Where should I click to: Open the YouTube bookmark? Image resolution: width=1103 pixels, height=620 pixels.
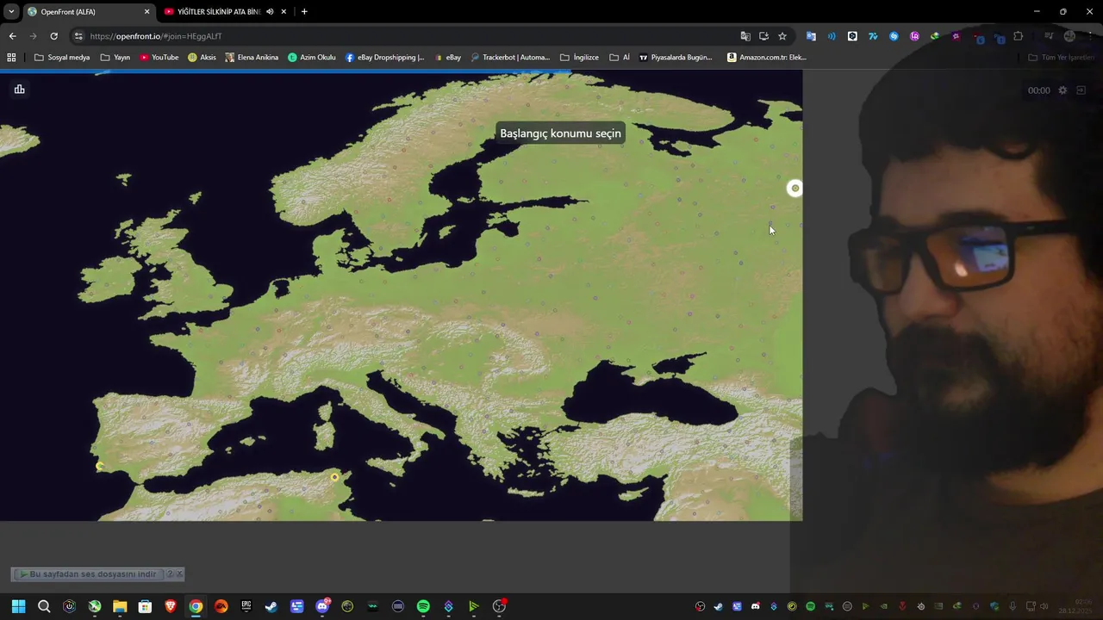pyautogui.click(x=159, y=58)
